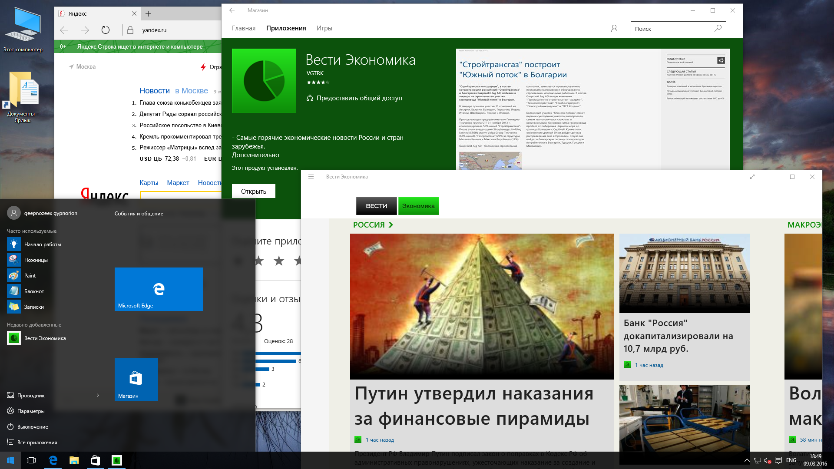This screenshot has width=834, height=469.
Task: Click the Windows Start button
Action: 10,460
